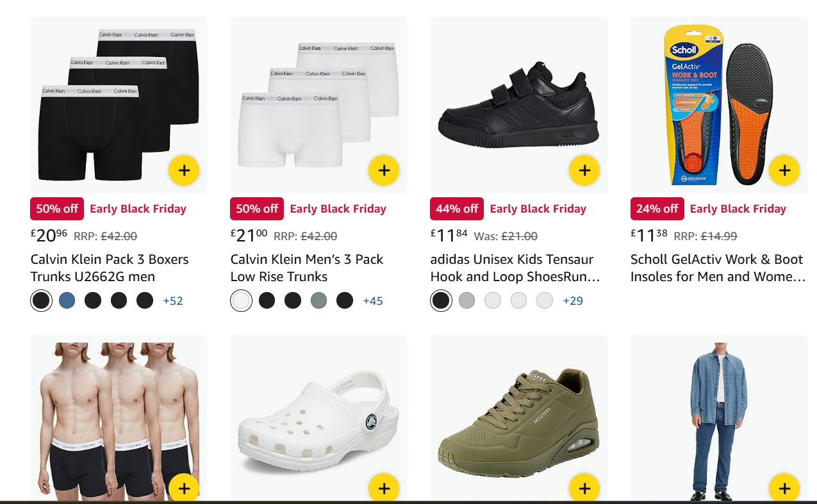Click the add-to-cart plus icon on Calvin Klein black boxers

pyautogui.click(x=184, y=170)
